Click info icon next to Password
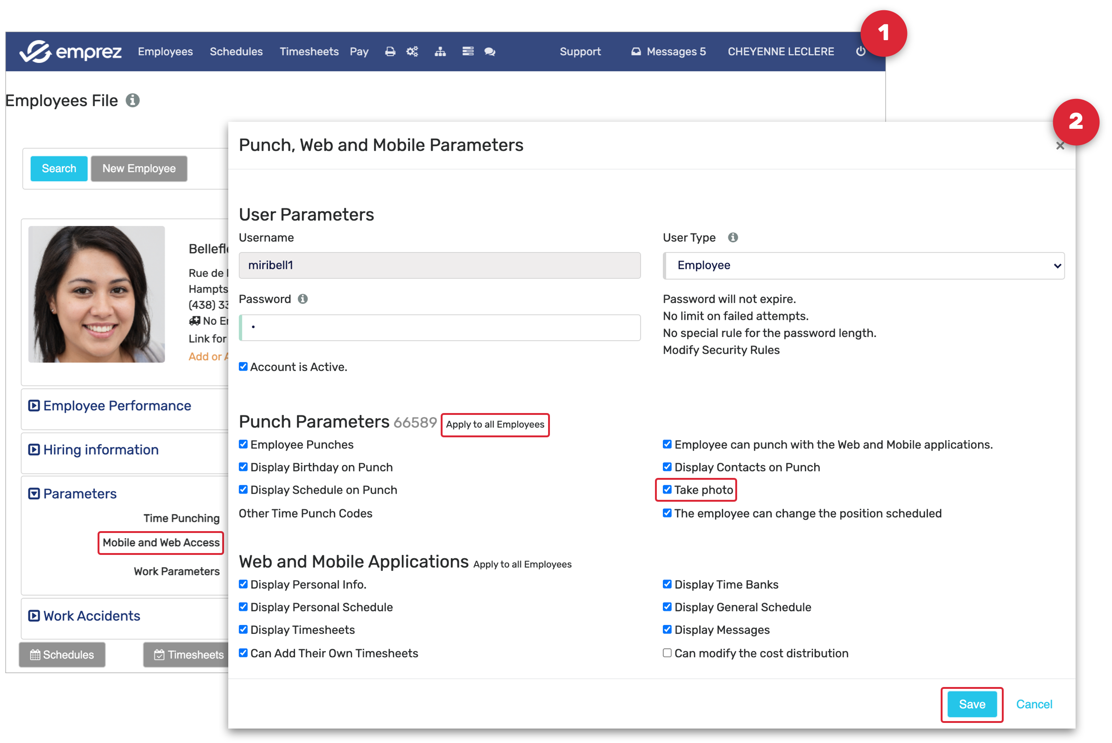 pyautogui.click(x=303, y=299)
